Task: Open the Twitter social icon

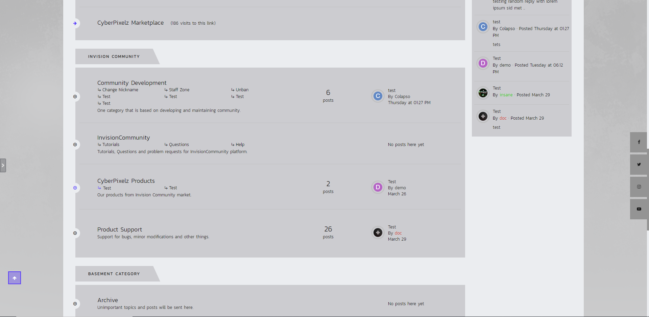Action: (x=639, y=165)
